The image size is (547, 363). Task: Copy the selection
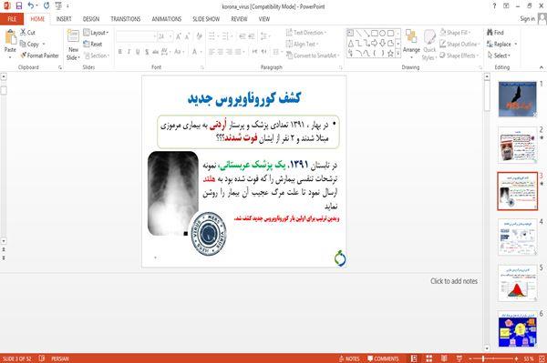[29, 45]
